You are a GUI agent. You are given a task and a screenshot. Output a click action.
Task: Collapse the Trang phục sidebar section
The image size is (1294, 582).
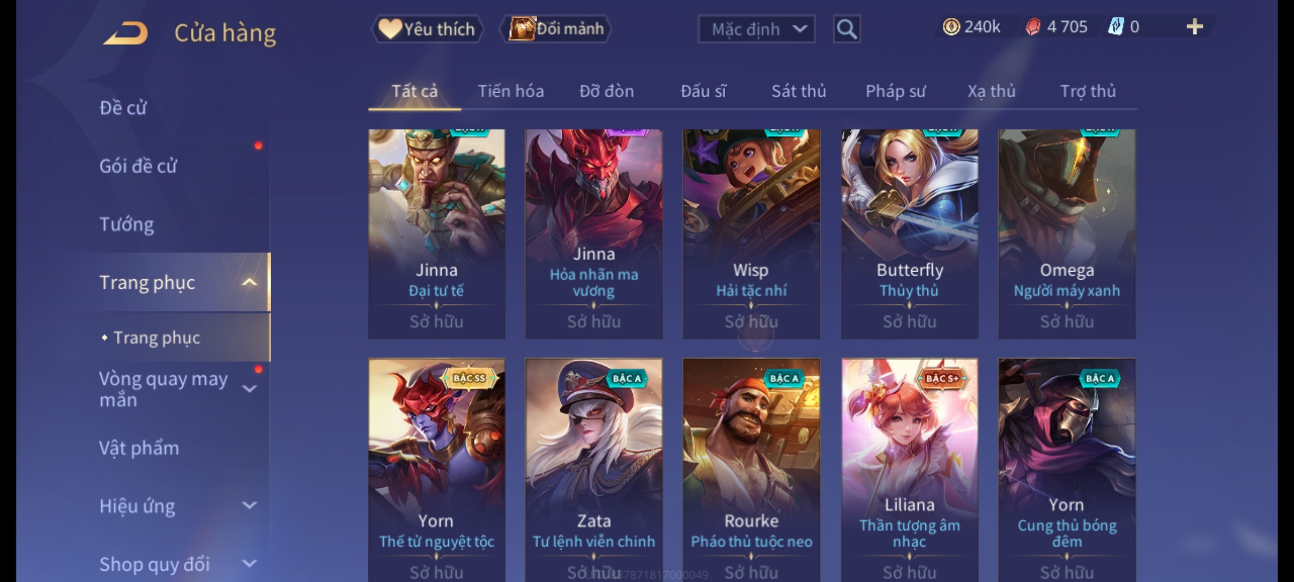click(249, 282)
